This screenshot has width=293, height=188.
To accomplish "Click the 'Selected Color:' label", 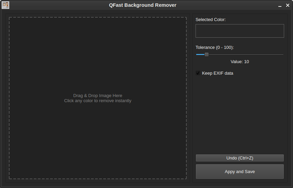I will point(211,20).
